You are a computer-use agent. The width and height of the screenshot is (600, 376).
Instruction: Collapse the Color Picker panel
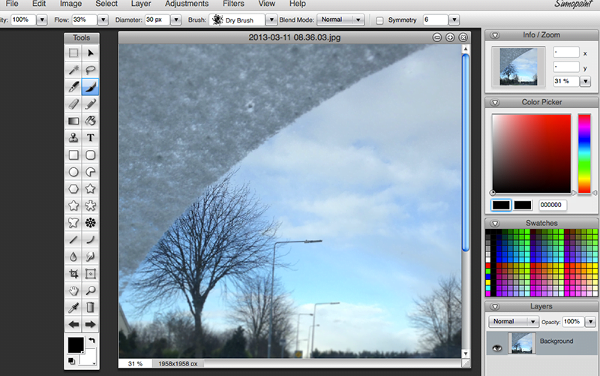point(495,103)
